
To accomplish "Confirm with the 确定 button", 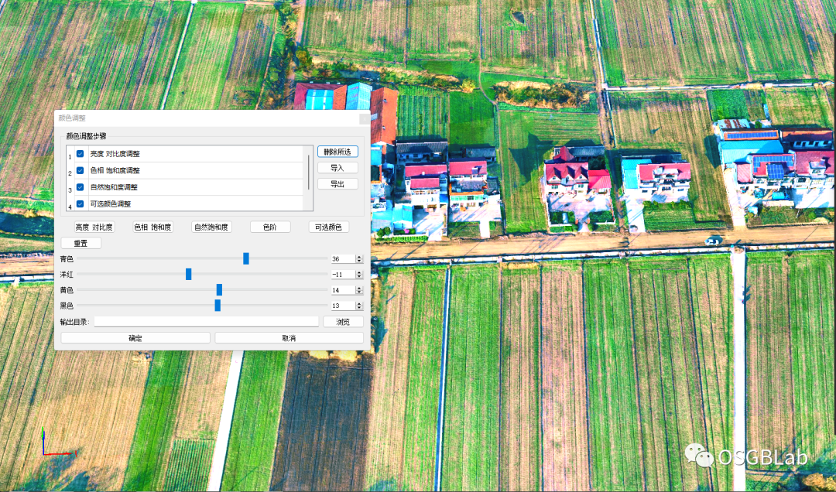I will [x=135, y=338].
